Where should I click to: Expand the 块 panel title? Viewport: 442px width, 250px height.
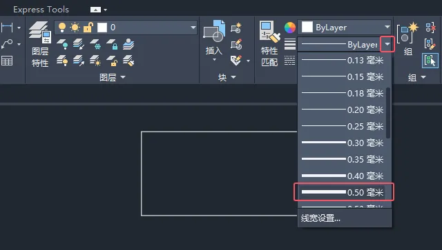coord(227,77)
